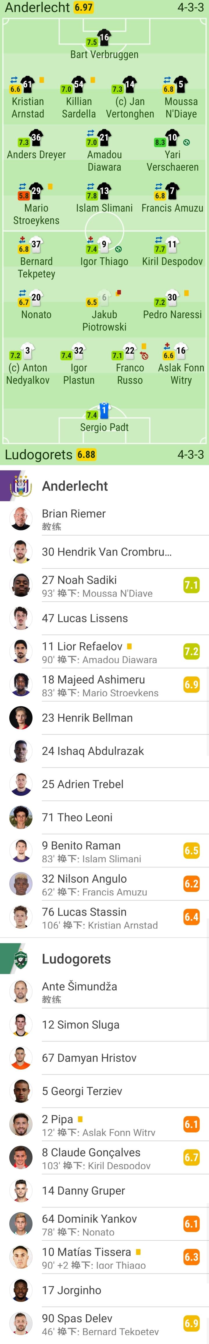
Task: Tap Franco Russo's number 22 shirt
Action: (130, 351)
